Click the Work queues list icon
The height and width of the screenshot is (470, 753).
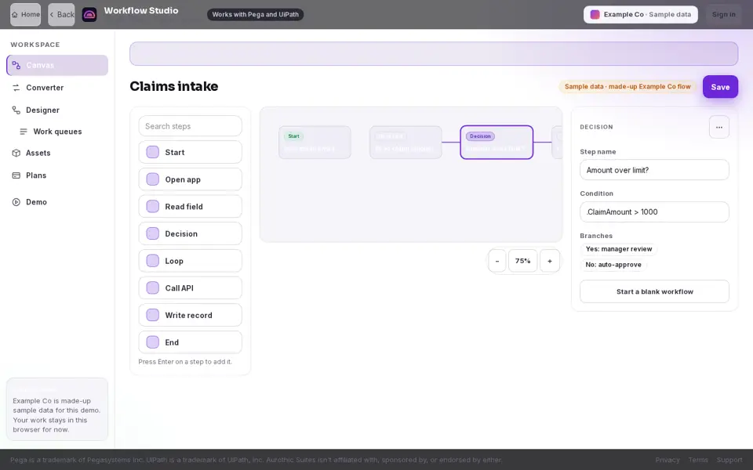coord(24,132)
